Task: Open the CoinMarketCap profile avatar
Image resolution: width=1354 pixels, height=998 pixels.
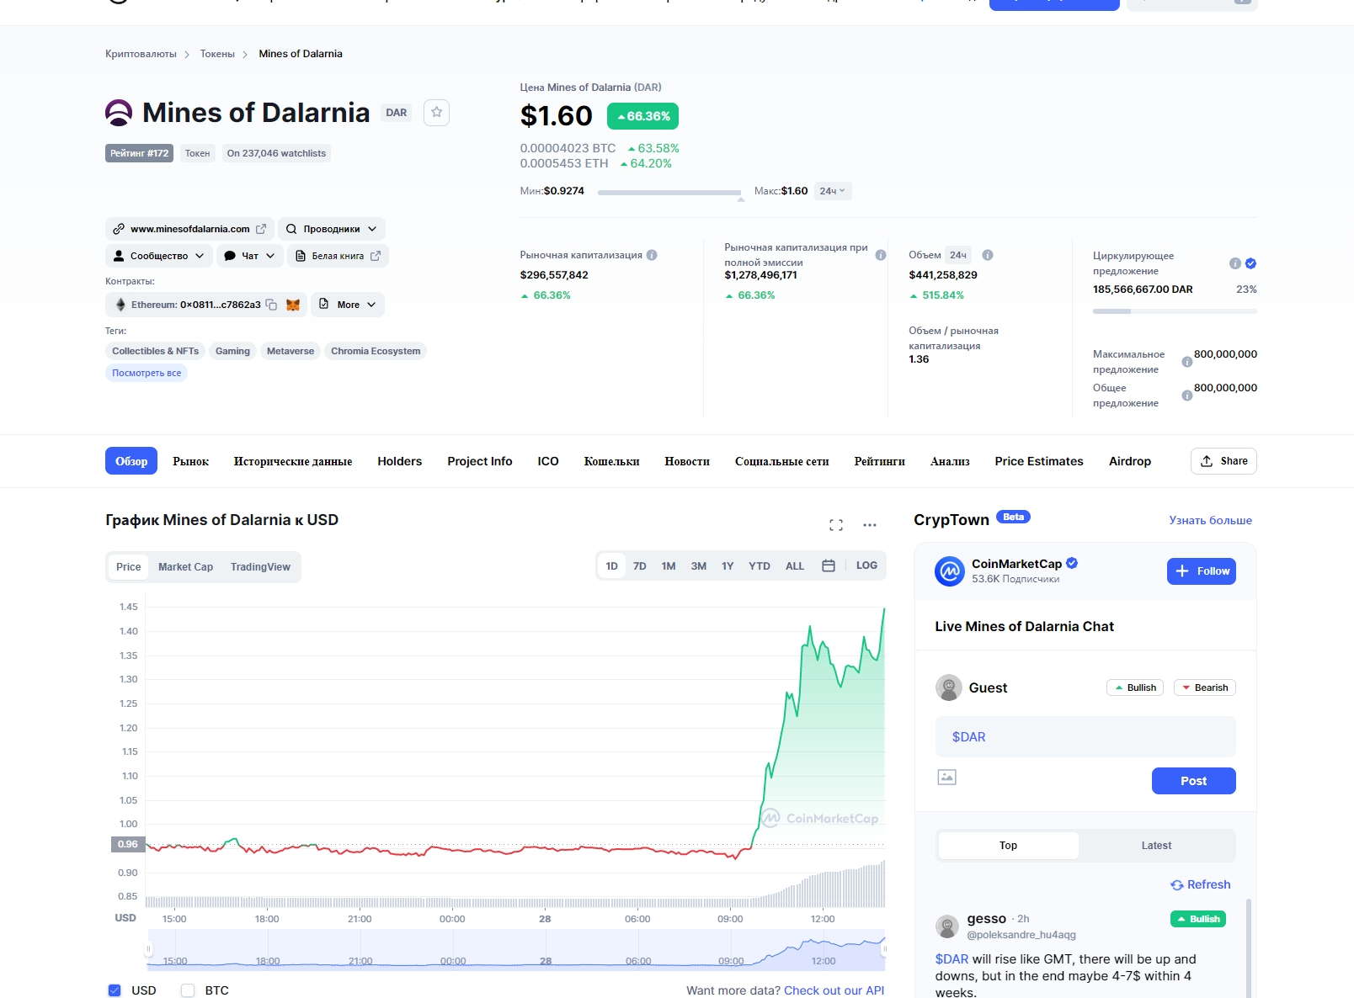Action: tap(950, 571)
